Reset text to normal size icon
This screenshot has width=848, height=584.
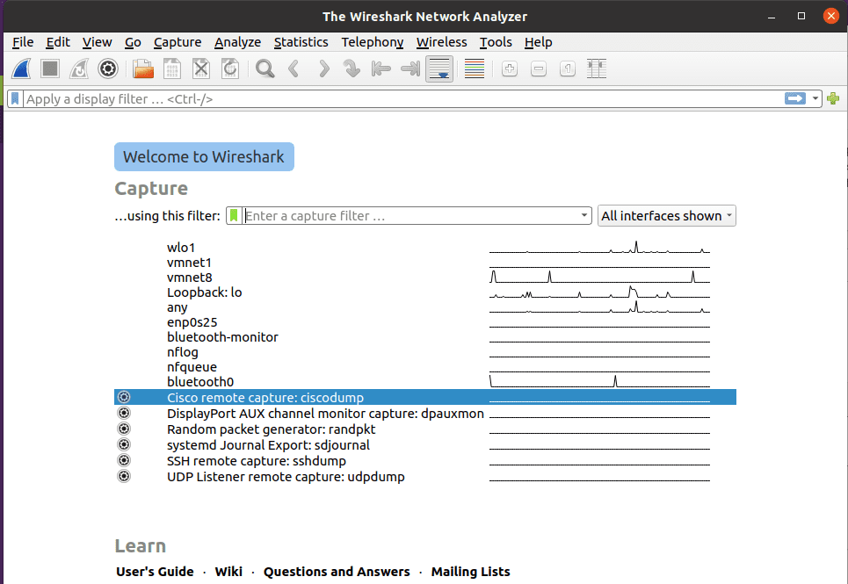(568, 69)
